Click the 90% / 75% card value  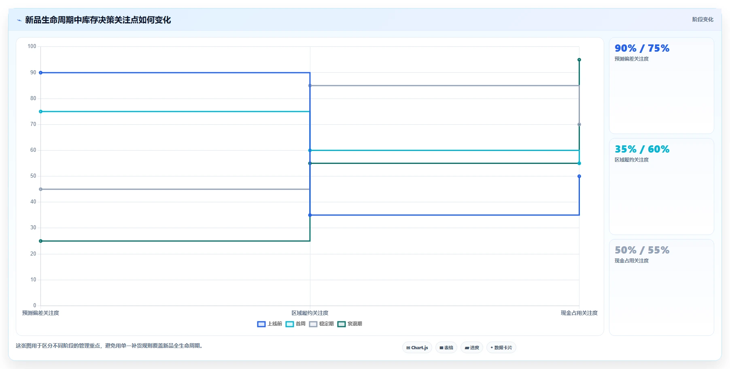[x=642, y=48]
